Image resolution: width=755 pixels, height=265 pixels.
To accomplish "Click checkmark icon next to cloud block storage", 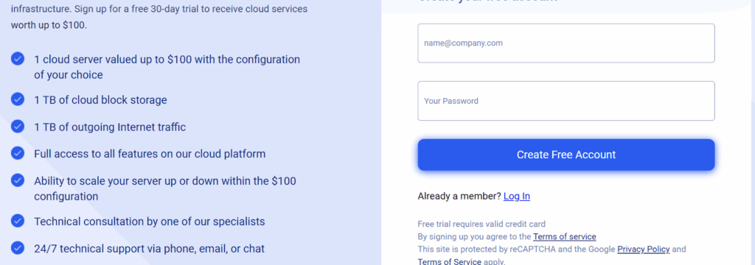I will 18,99.
